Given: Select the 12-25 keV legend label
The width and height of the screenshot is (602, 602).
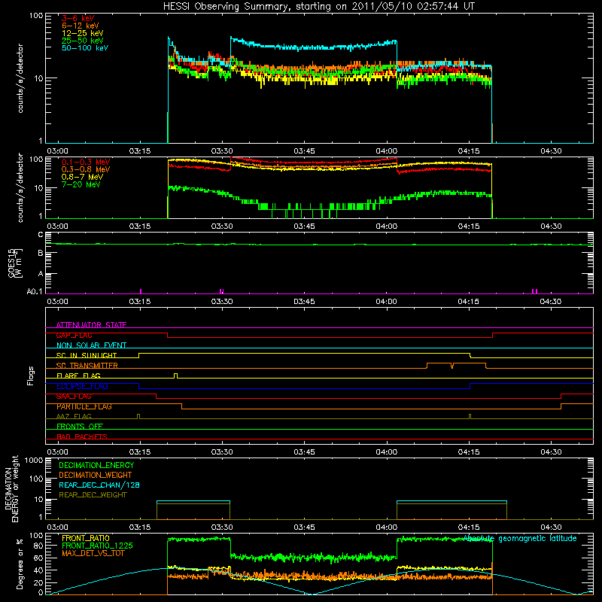Looking at the screenshot, I should [x=83, y=33].
